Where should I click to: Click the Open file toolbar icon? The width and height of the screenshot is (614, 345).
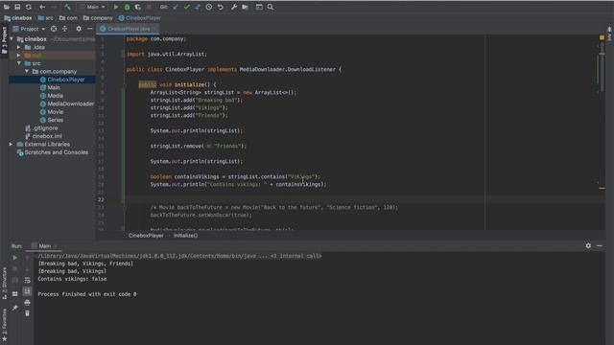pyautogui.click(x=7, y=7)
